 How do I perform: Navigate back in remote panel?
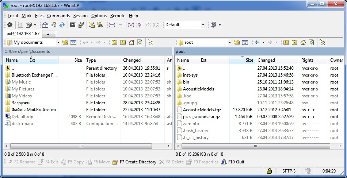(257, 42)
